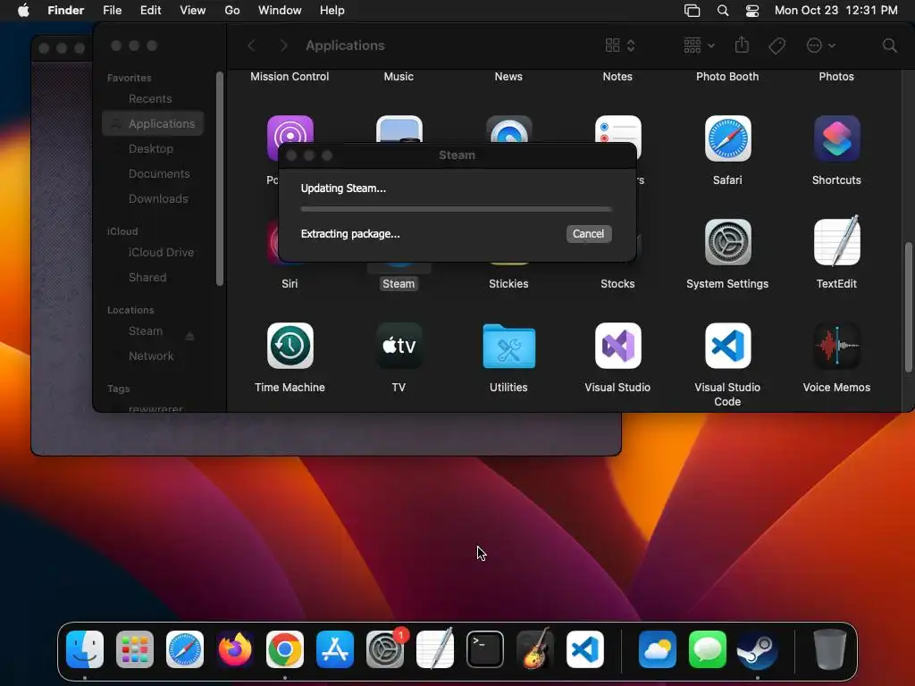The image size is (915, 686).
Task: Open the Apple menu
Action: (23, 11)
